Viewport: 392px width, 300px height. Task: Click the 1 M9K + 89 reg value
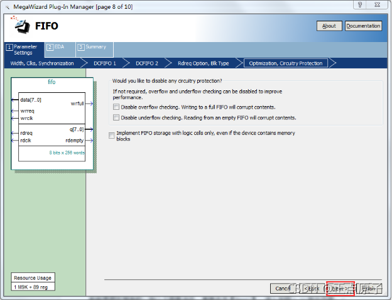tap(31, 287)
